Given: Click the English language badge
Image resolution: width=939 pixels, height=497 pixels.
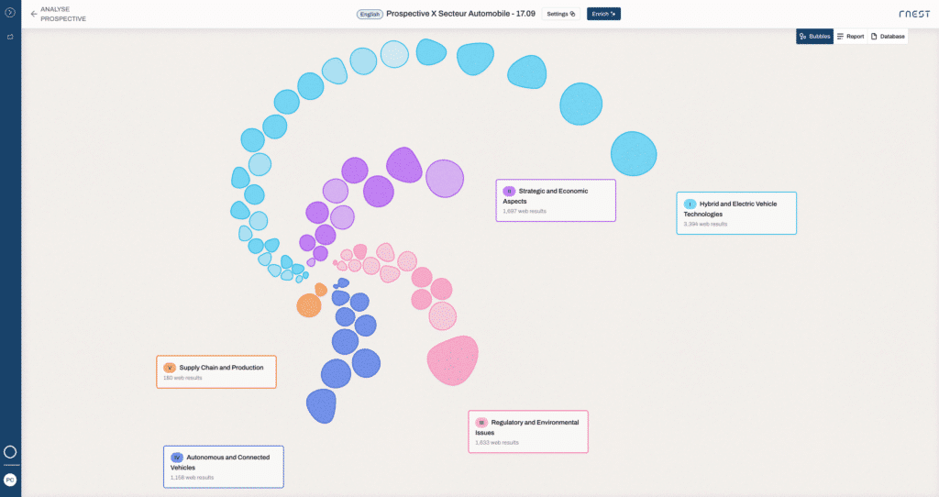Looking at the screenshot, I should pyautogui.click(x=370, y=14).
